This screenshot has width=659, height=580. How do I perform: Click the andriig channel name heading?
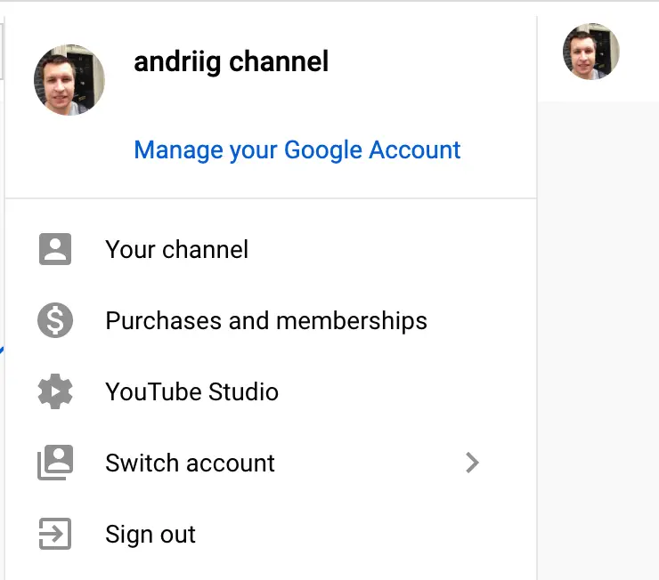pyautogui.click(x=231, y=61)
